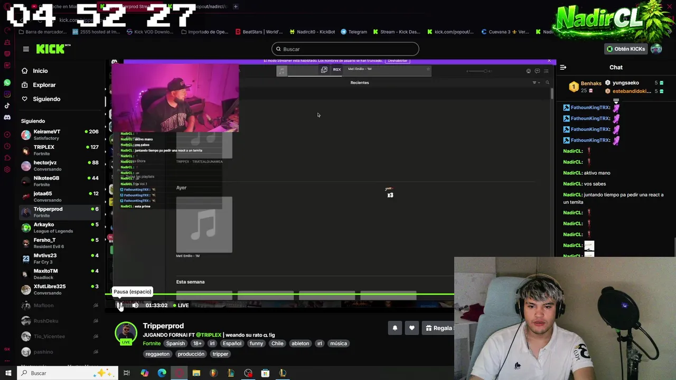Screen dimensions: 676x380
Task: Open XfutLibre325 channel in following list
Action: coord(60,289)
